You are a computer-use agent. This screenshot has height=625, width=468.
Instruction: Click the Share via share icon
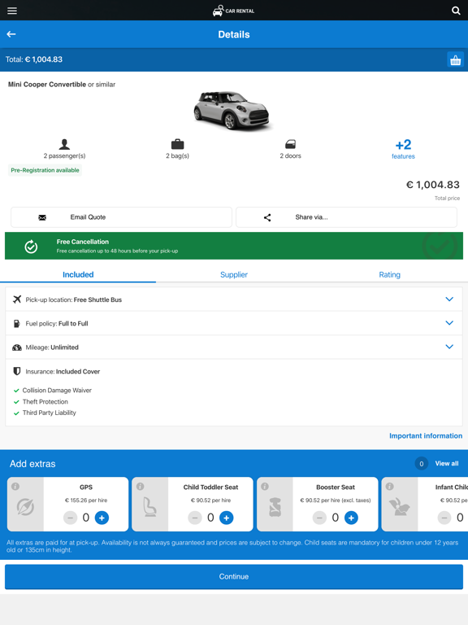[267, 217]
